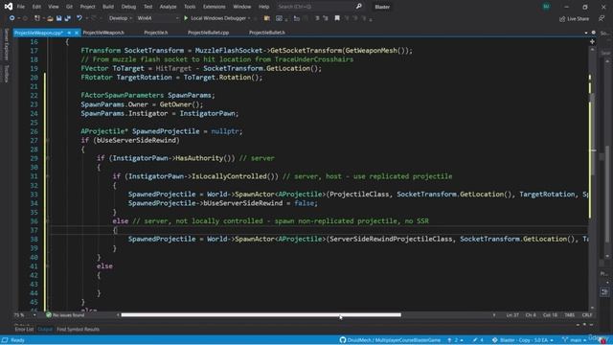Open the editor tab list dropdown arrow
This screenshot has width=613, height=345.
586,33
